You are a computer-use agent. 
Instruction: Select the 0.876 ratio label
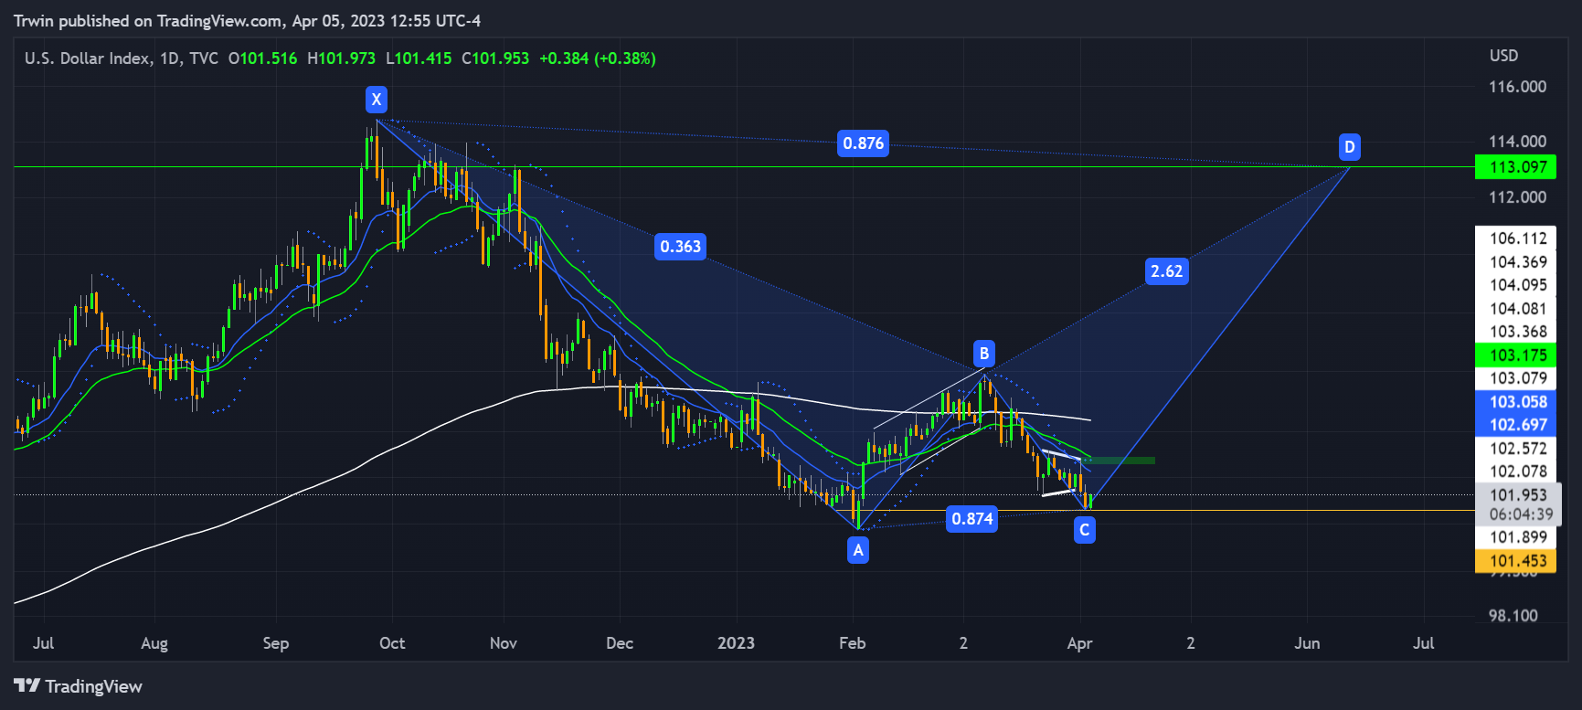pos(863,143)
